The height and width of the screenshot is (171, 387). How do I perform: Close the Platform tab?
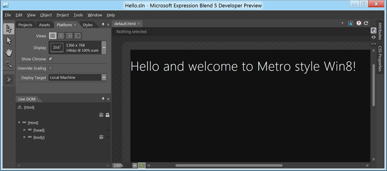tap(75, 25)
